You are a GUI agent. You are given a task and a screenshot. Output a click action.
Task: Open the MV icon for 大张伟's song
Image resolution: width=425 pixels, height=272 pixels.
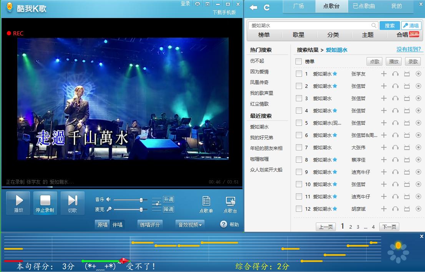pyautogui.click(x=407, y=147)
